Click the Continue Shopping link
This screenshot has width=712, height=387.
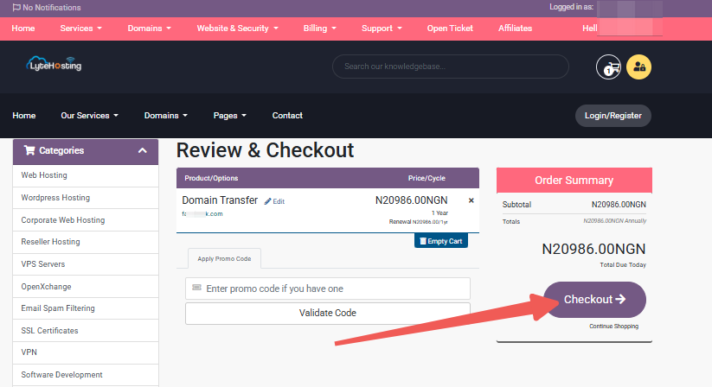(613, 327)
